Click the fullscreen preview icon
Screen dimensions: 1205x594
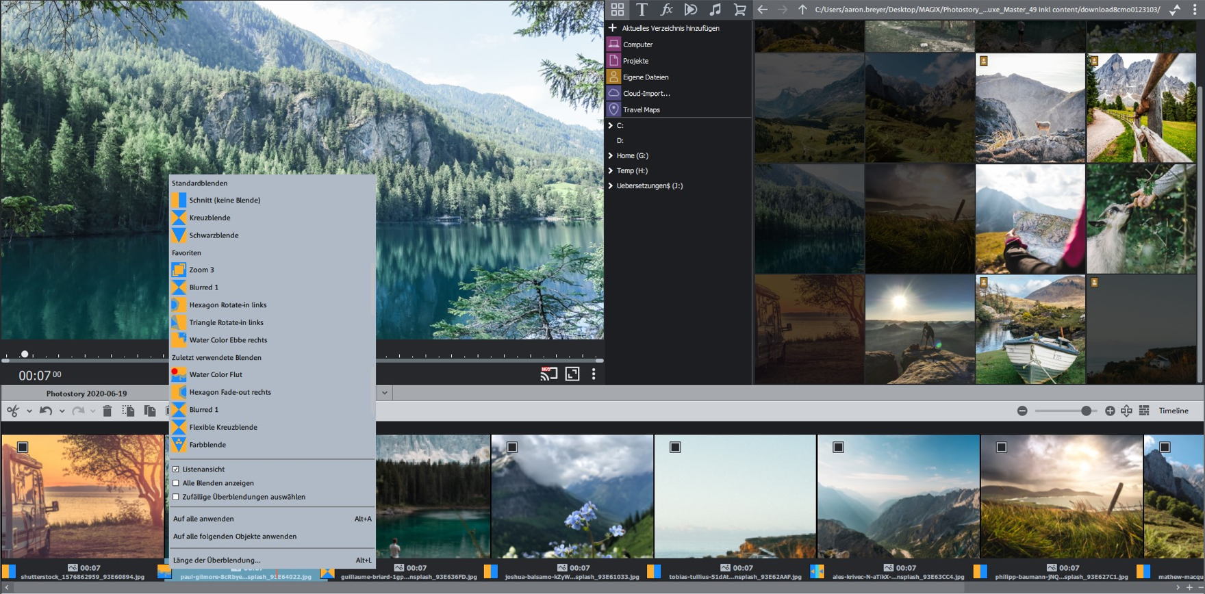click(x=572, y=374)
